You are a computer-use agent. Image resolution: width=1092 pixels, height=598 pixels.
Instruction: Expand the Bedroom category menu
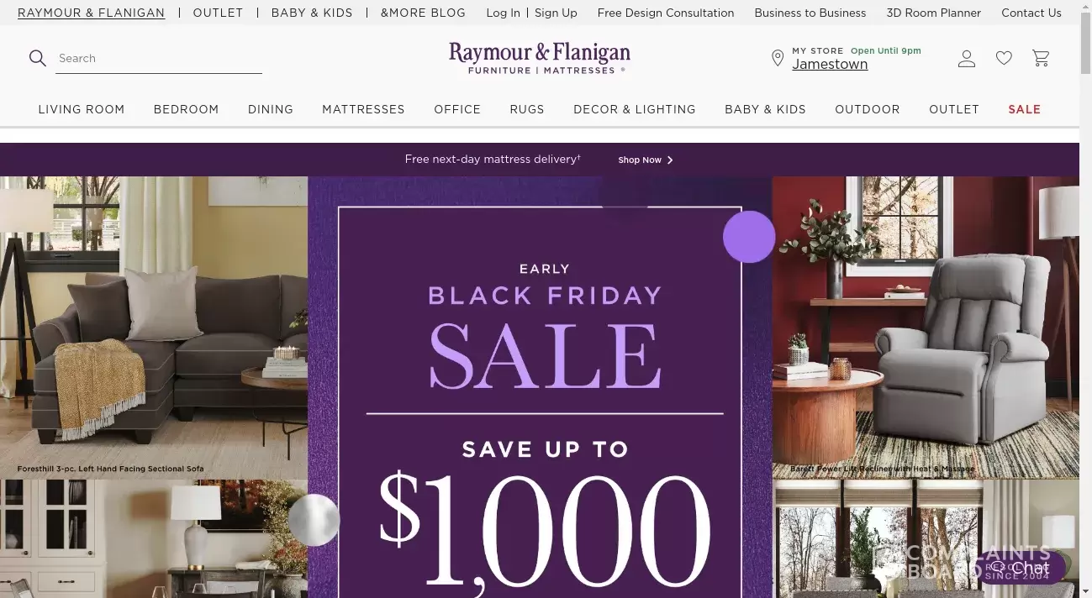(186, 109)
